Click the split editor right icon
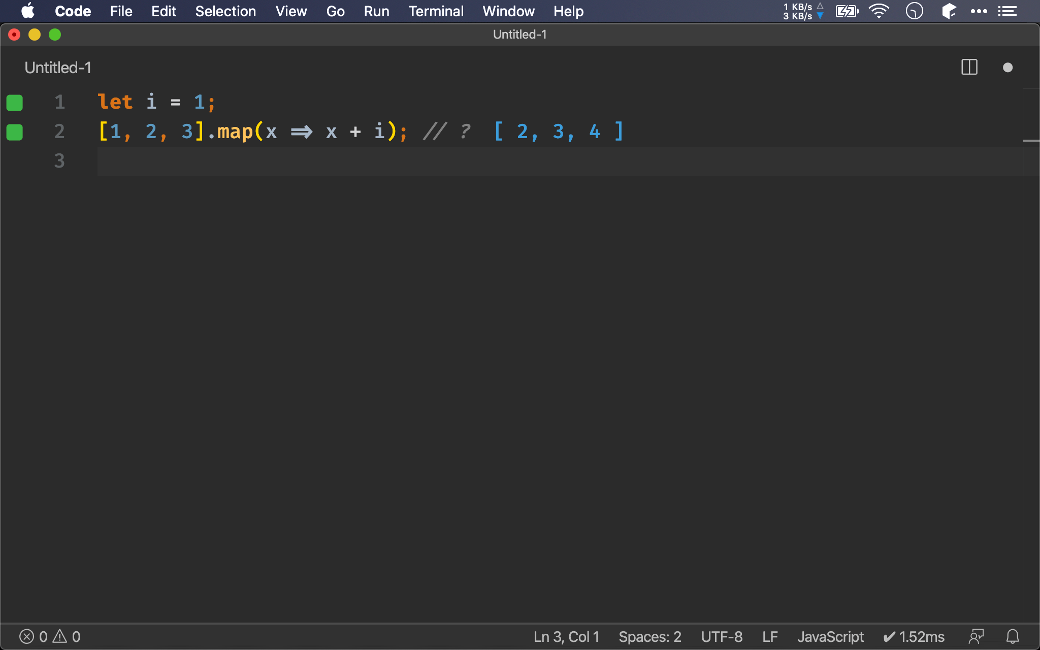This screenshot has width=1040, height=650. click(x=969, y=67)
